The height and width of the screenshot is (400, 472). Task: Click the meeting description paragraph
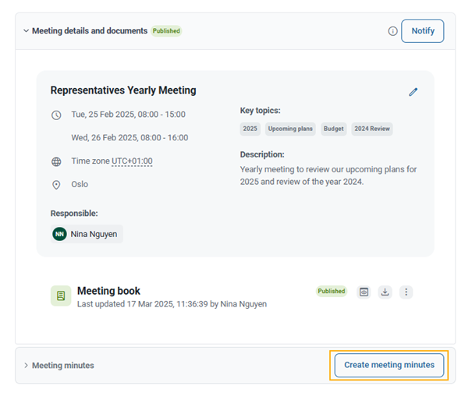(328, 175)
